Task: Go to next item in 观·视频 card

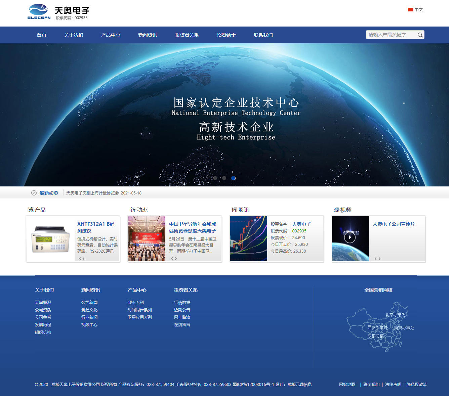Action: [x=379, y=259]
